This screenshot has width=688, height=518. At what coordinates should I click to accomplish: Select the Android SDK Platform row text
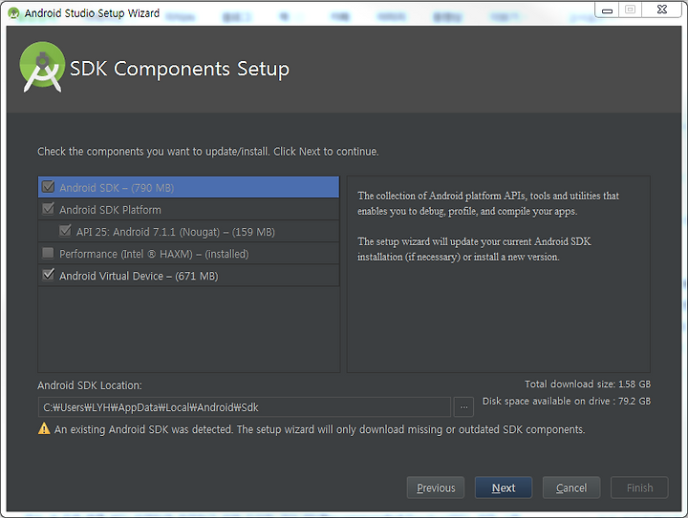[x=110, y=210]
